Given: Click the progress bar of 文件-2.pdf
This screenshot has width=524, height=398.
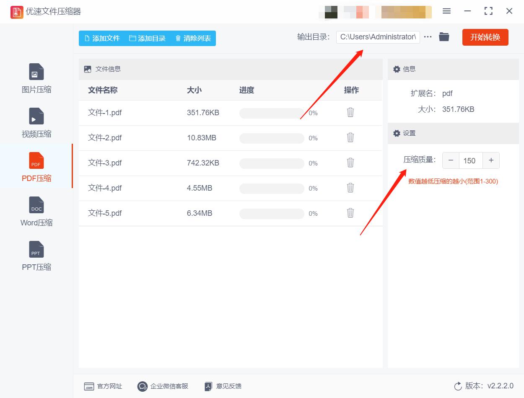Looking at the screenshot, I should tap(272, 137).
